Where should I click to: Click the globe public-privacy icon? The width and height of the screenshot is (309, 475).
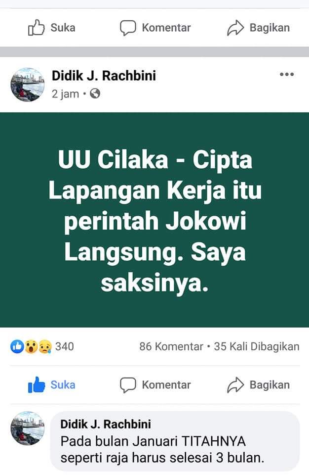95,94
